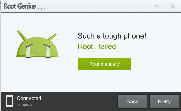This screenshot has height=111, width=181.
Task: Click the "Such a tough phone!" heading
Action: pos(112,36)
